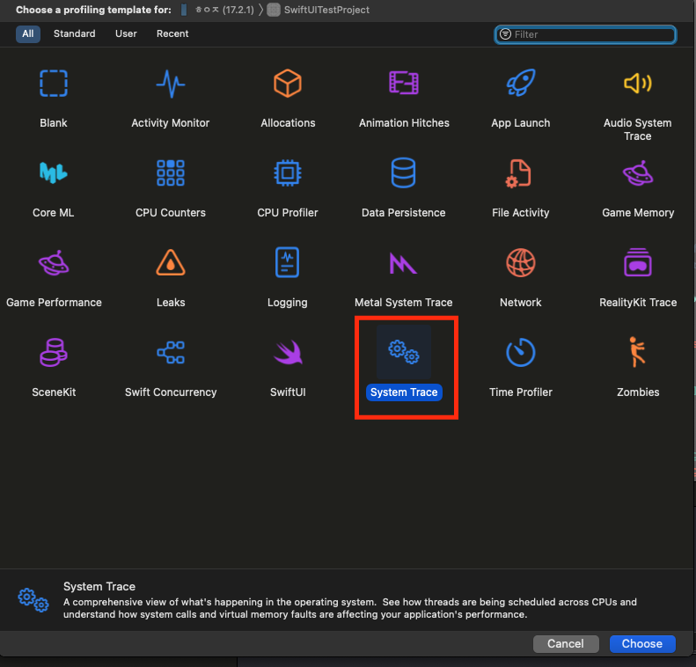Select the Audio System Trace speaker icon
This screenshot has width=696, height=667.
pos(638,83)
